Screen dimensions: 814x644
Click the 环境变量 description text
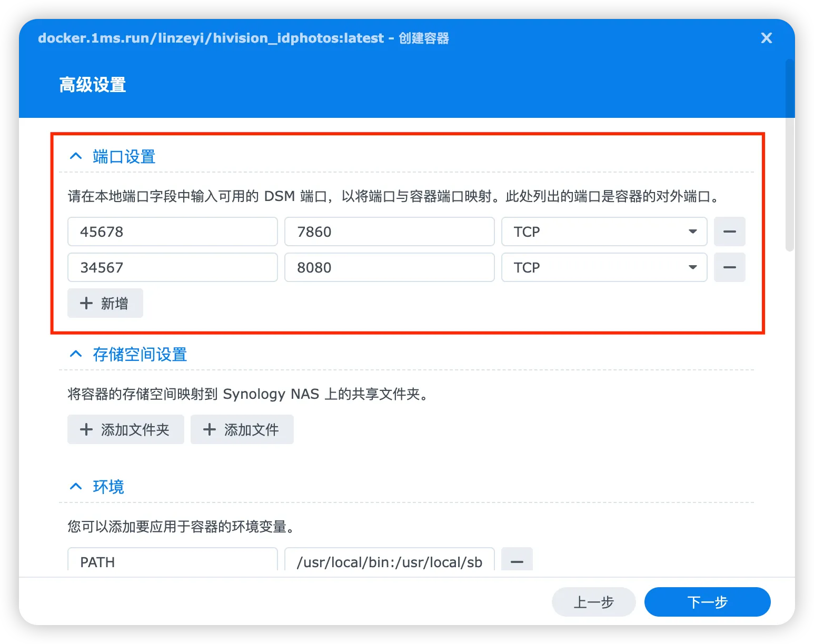181,527
